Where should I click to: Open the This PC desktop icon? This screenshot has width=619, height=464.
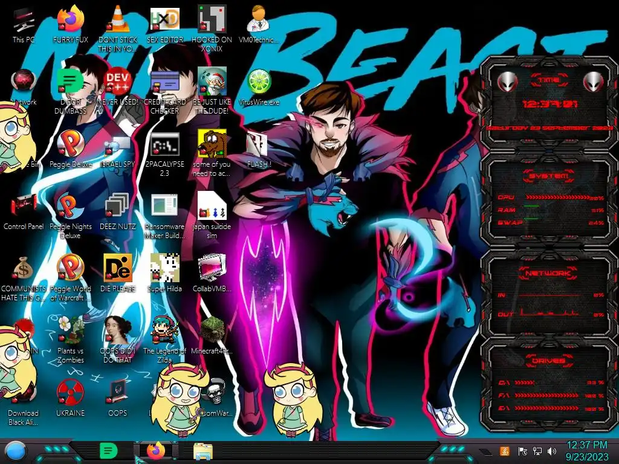click(24, 21)
